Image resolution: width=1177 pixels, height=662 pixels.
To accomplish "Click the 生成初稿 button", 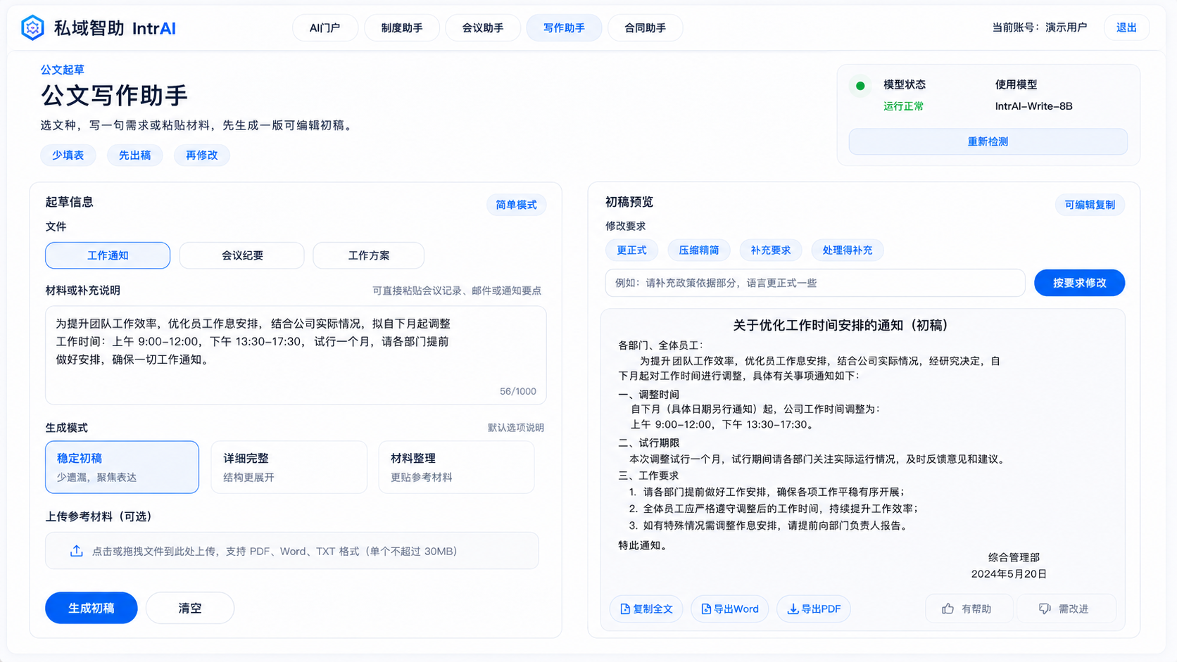I will 92,608.
